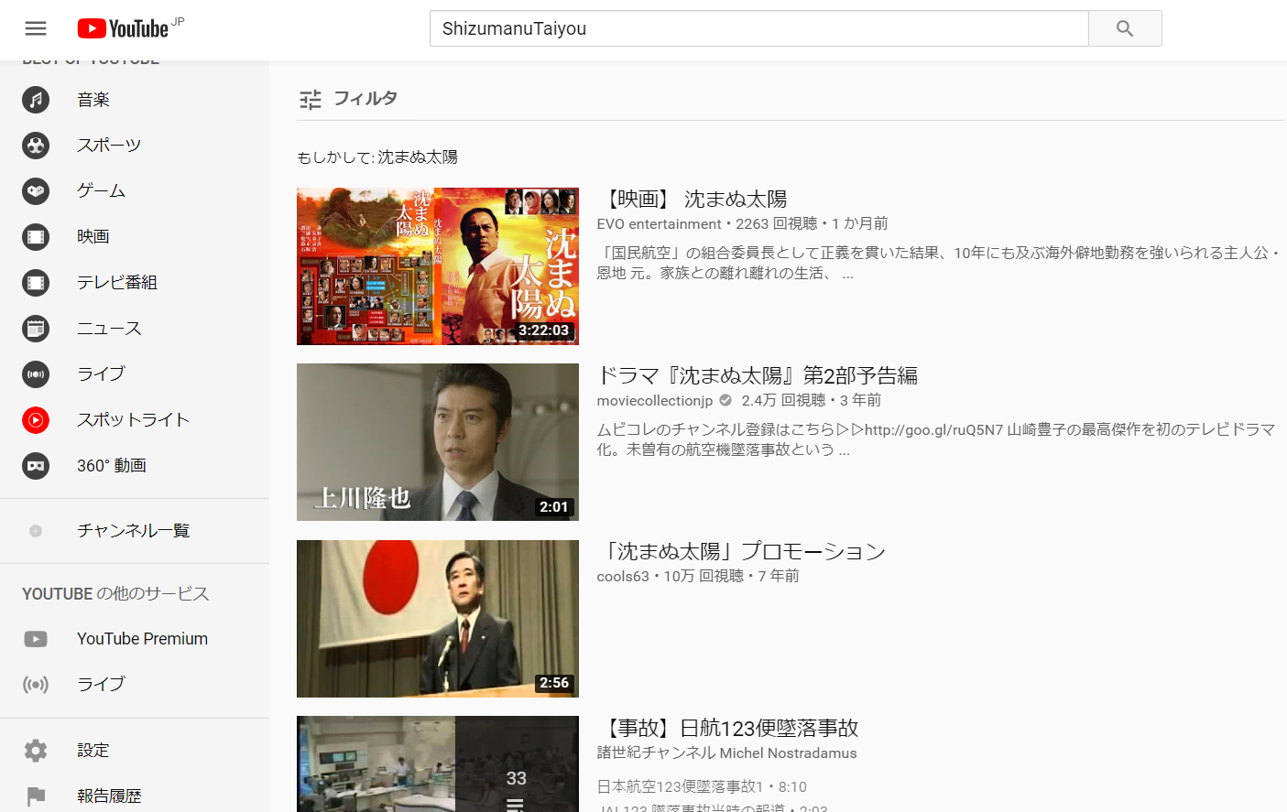Select 映画 in the sidebar

click(93, 237)
